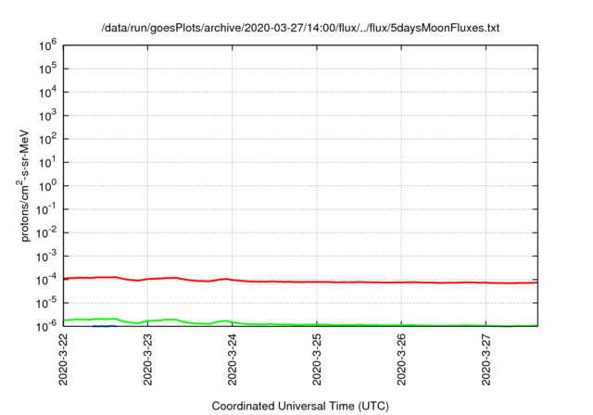This screenshot has width=593, height=415.
Task: Click the 10^-5 y-axis tick label
Action: point(46,303)
